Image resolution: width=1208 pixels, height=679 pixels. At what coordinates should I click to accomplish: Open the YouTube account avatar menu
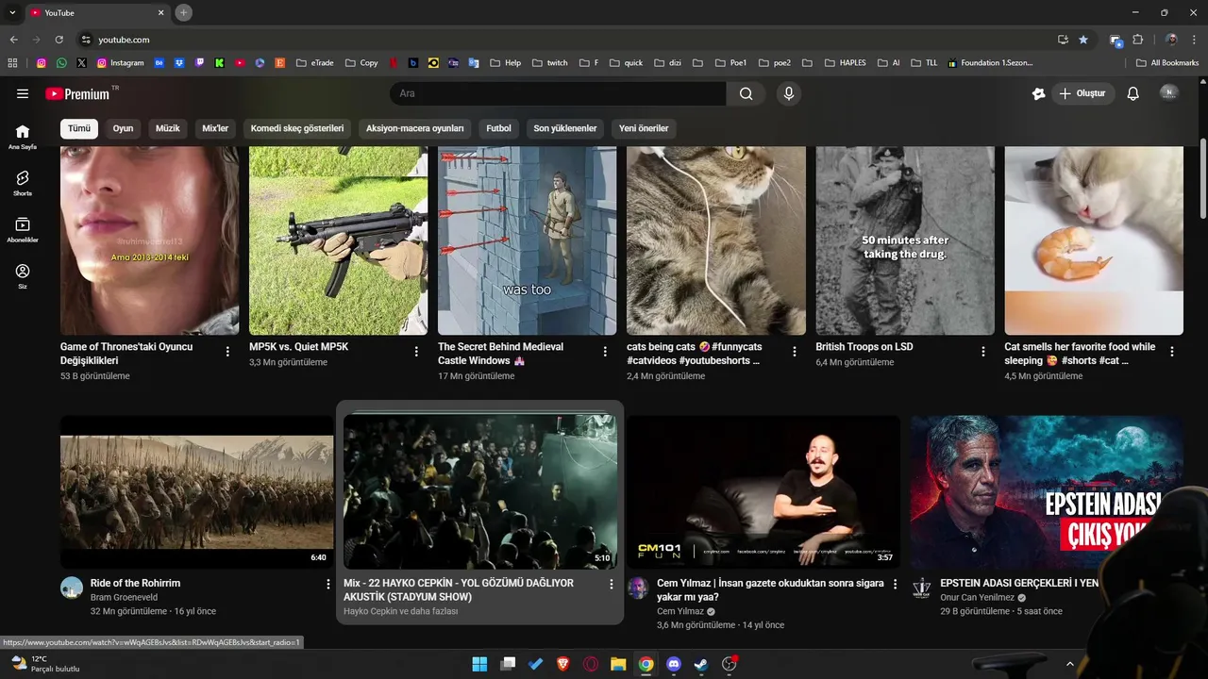[1169, 93]
